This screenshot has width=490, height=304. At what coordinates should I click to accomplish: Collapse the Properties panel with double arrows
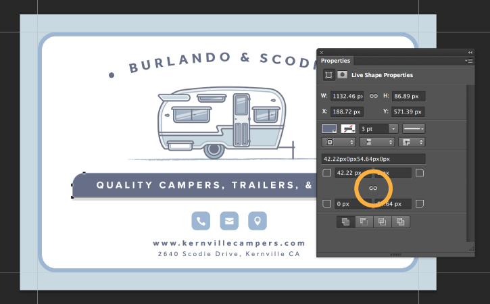(470, 52)
